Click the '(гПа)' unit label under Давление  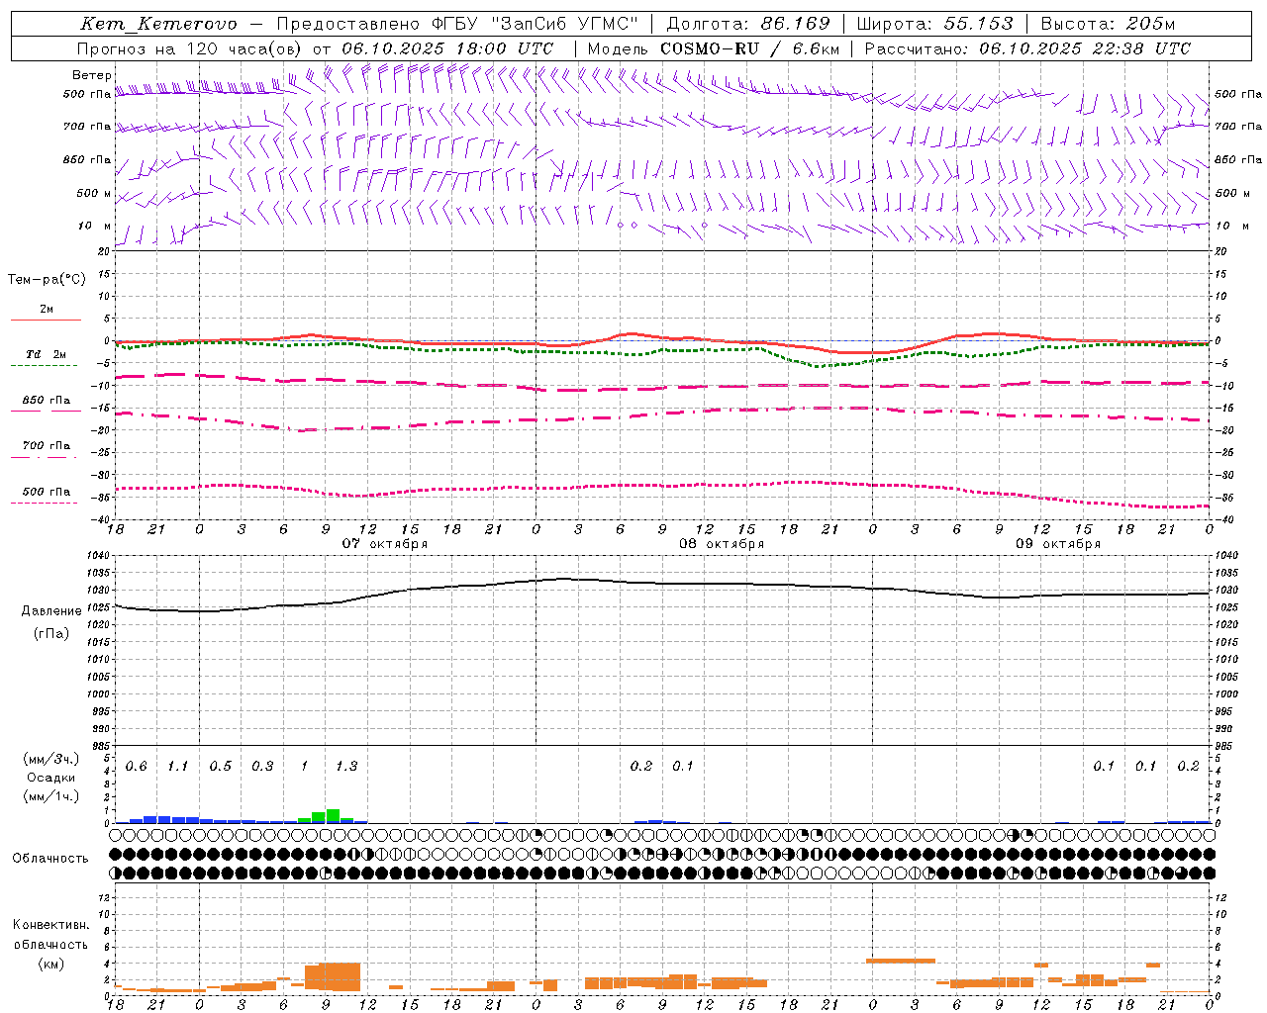click(51, 634)
